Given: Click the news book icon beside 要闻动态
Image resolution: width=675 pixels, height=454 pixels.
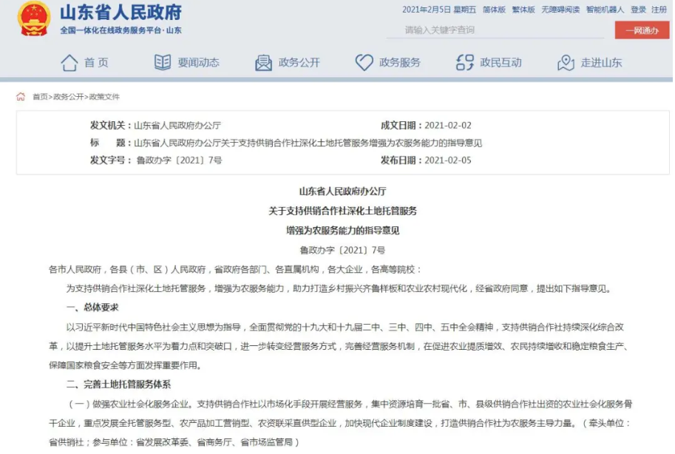Looking at the screenshot, I should [163, 62].
